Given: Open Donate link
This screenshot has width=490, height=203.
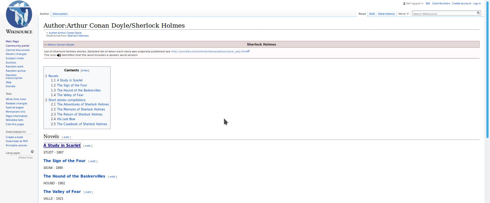Looking at the screenshot, I should coord(10,86).
